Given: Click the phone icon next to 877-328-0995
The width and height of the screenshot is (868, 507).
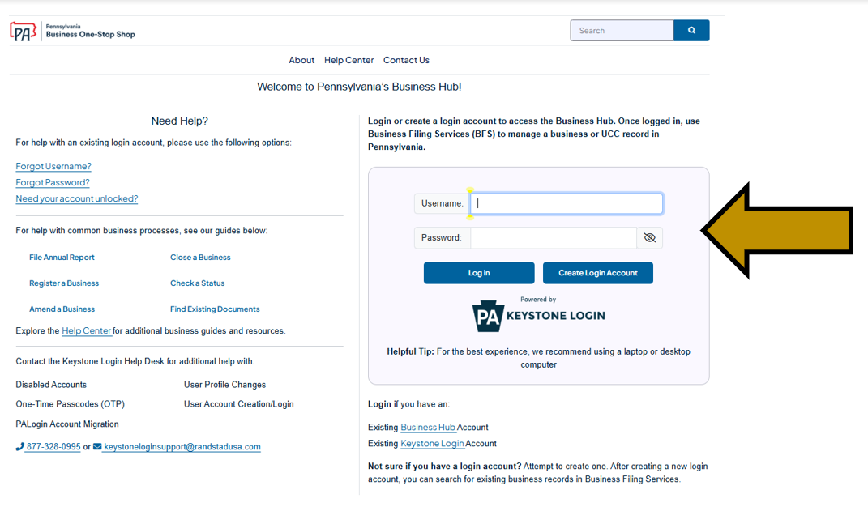Looking at the screenshot, I should (x=19, y=446).
